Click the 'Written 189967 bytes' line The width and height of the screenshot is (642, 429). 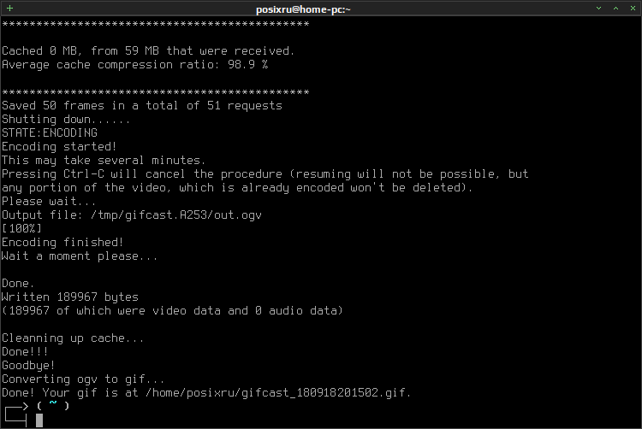70,297
